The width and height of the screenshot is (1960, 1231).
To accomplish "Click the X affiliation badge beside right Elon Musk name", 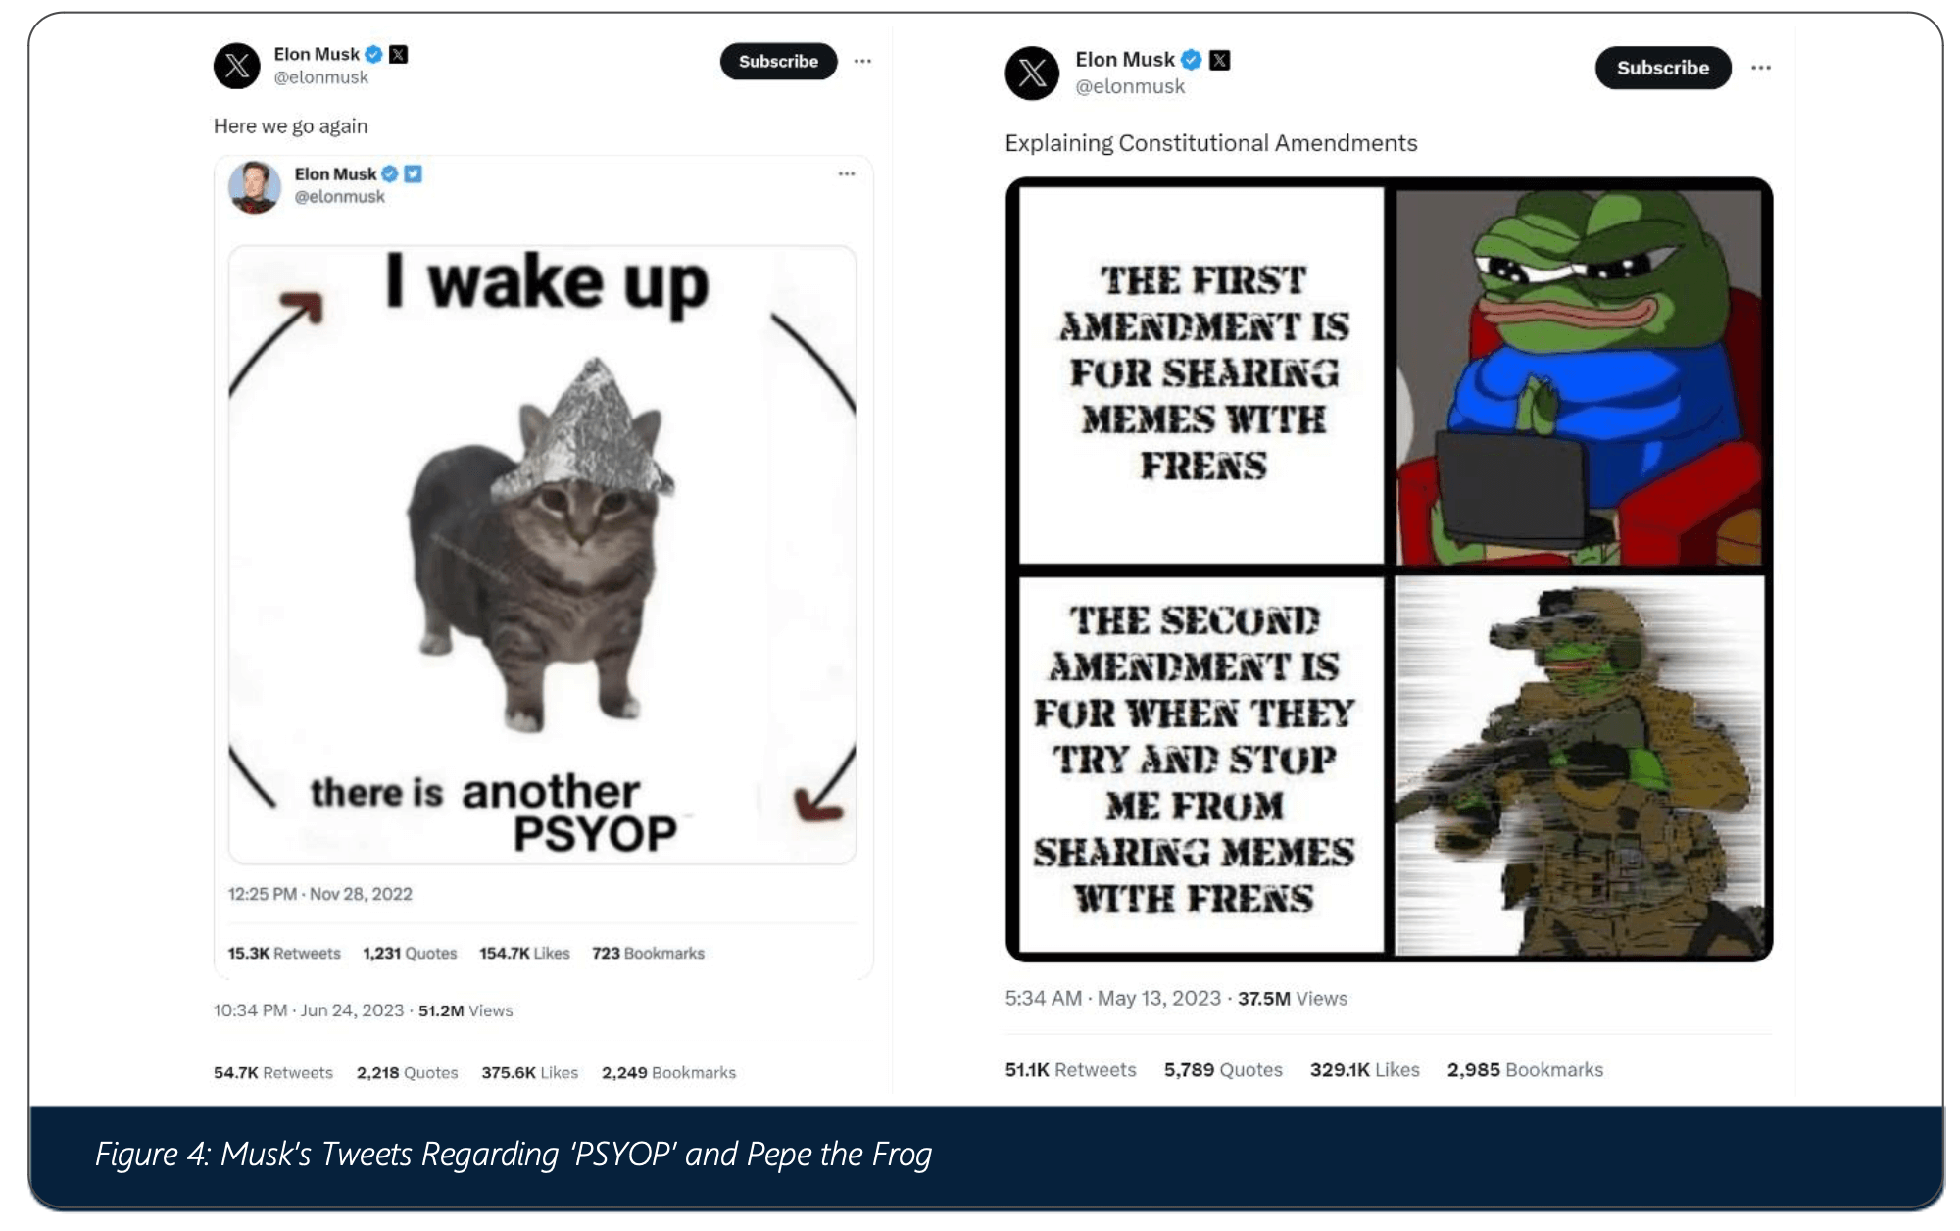I will 1219,60.
